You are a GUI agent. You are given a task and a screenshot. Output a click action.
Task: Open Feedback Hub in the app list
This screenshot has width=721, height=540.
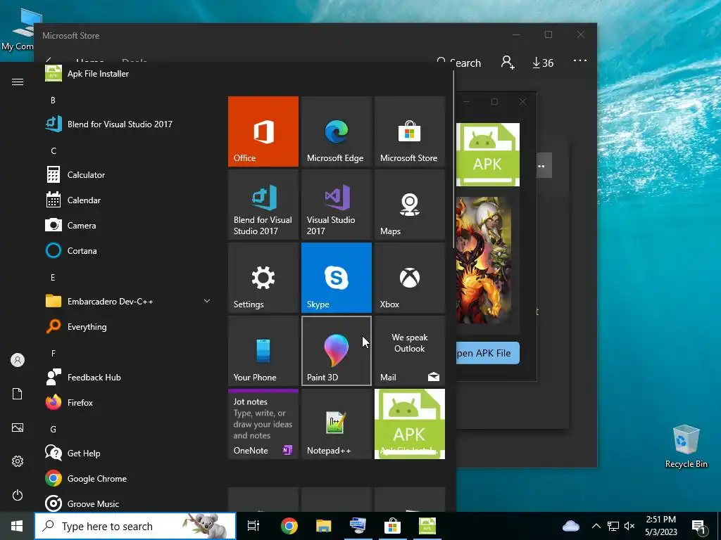(x=130, y=378)
